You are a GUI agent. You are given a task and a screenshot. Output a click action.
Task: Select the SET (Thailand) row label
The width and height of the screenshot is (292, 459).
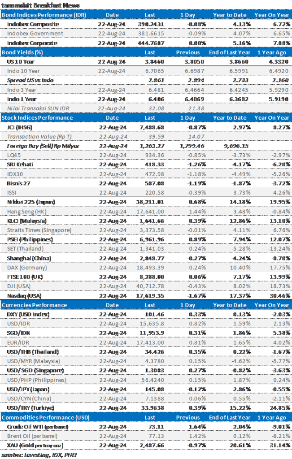(x=25, y=249)
